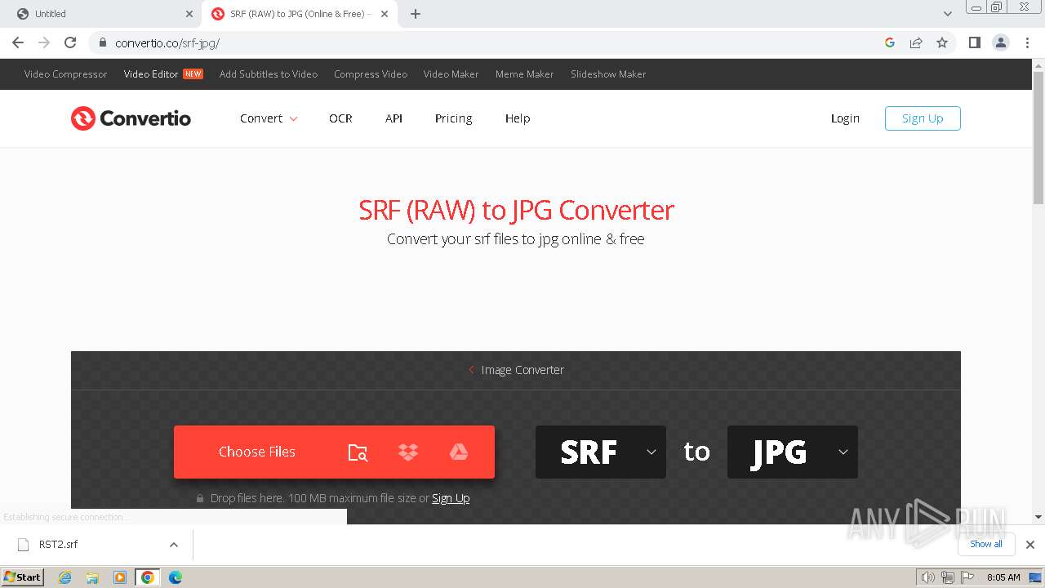Switch to the Untitled tab
The width and height of the screenshot is (1045, 588).
pyautogui.click(x=100, y=14)
